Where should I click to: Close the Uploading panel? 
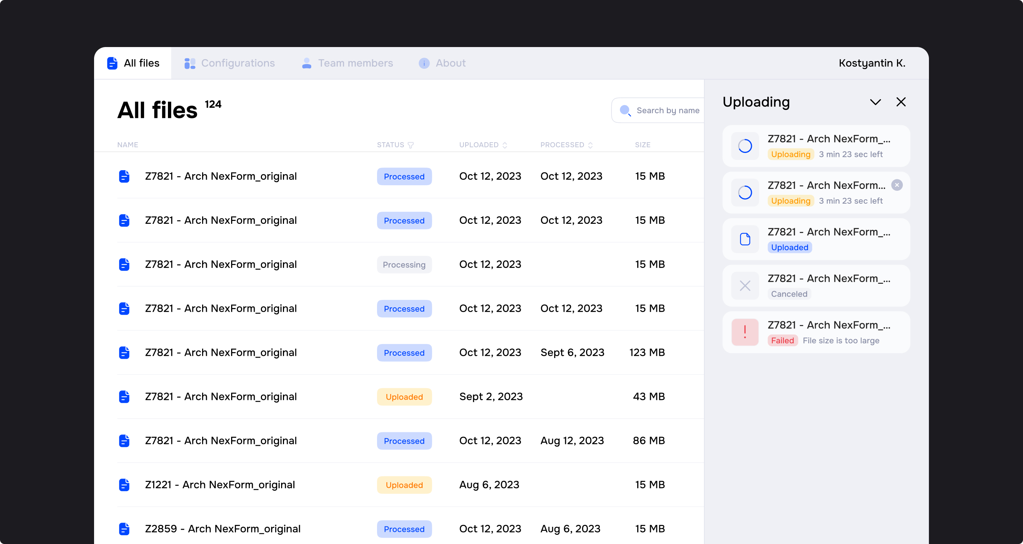(x=901, y=102)
